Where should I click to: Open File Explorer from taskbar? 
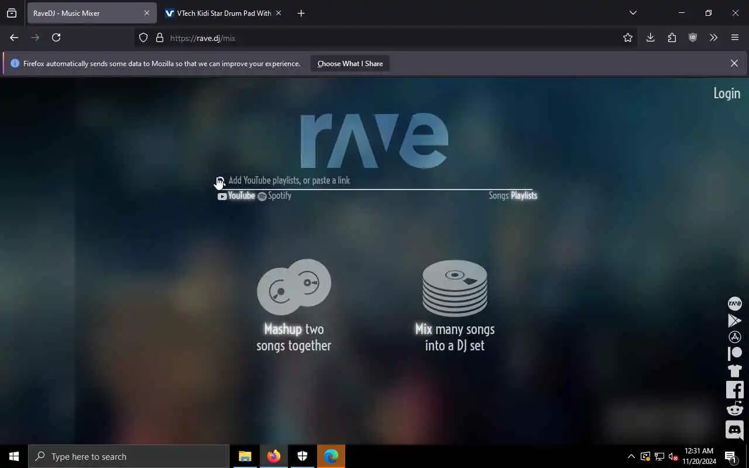[x=245, y=456]
